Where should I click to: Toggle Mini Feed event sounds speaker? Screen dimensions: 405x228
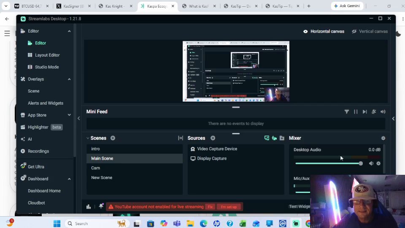click(x=383, y=111)
